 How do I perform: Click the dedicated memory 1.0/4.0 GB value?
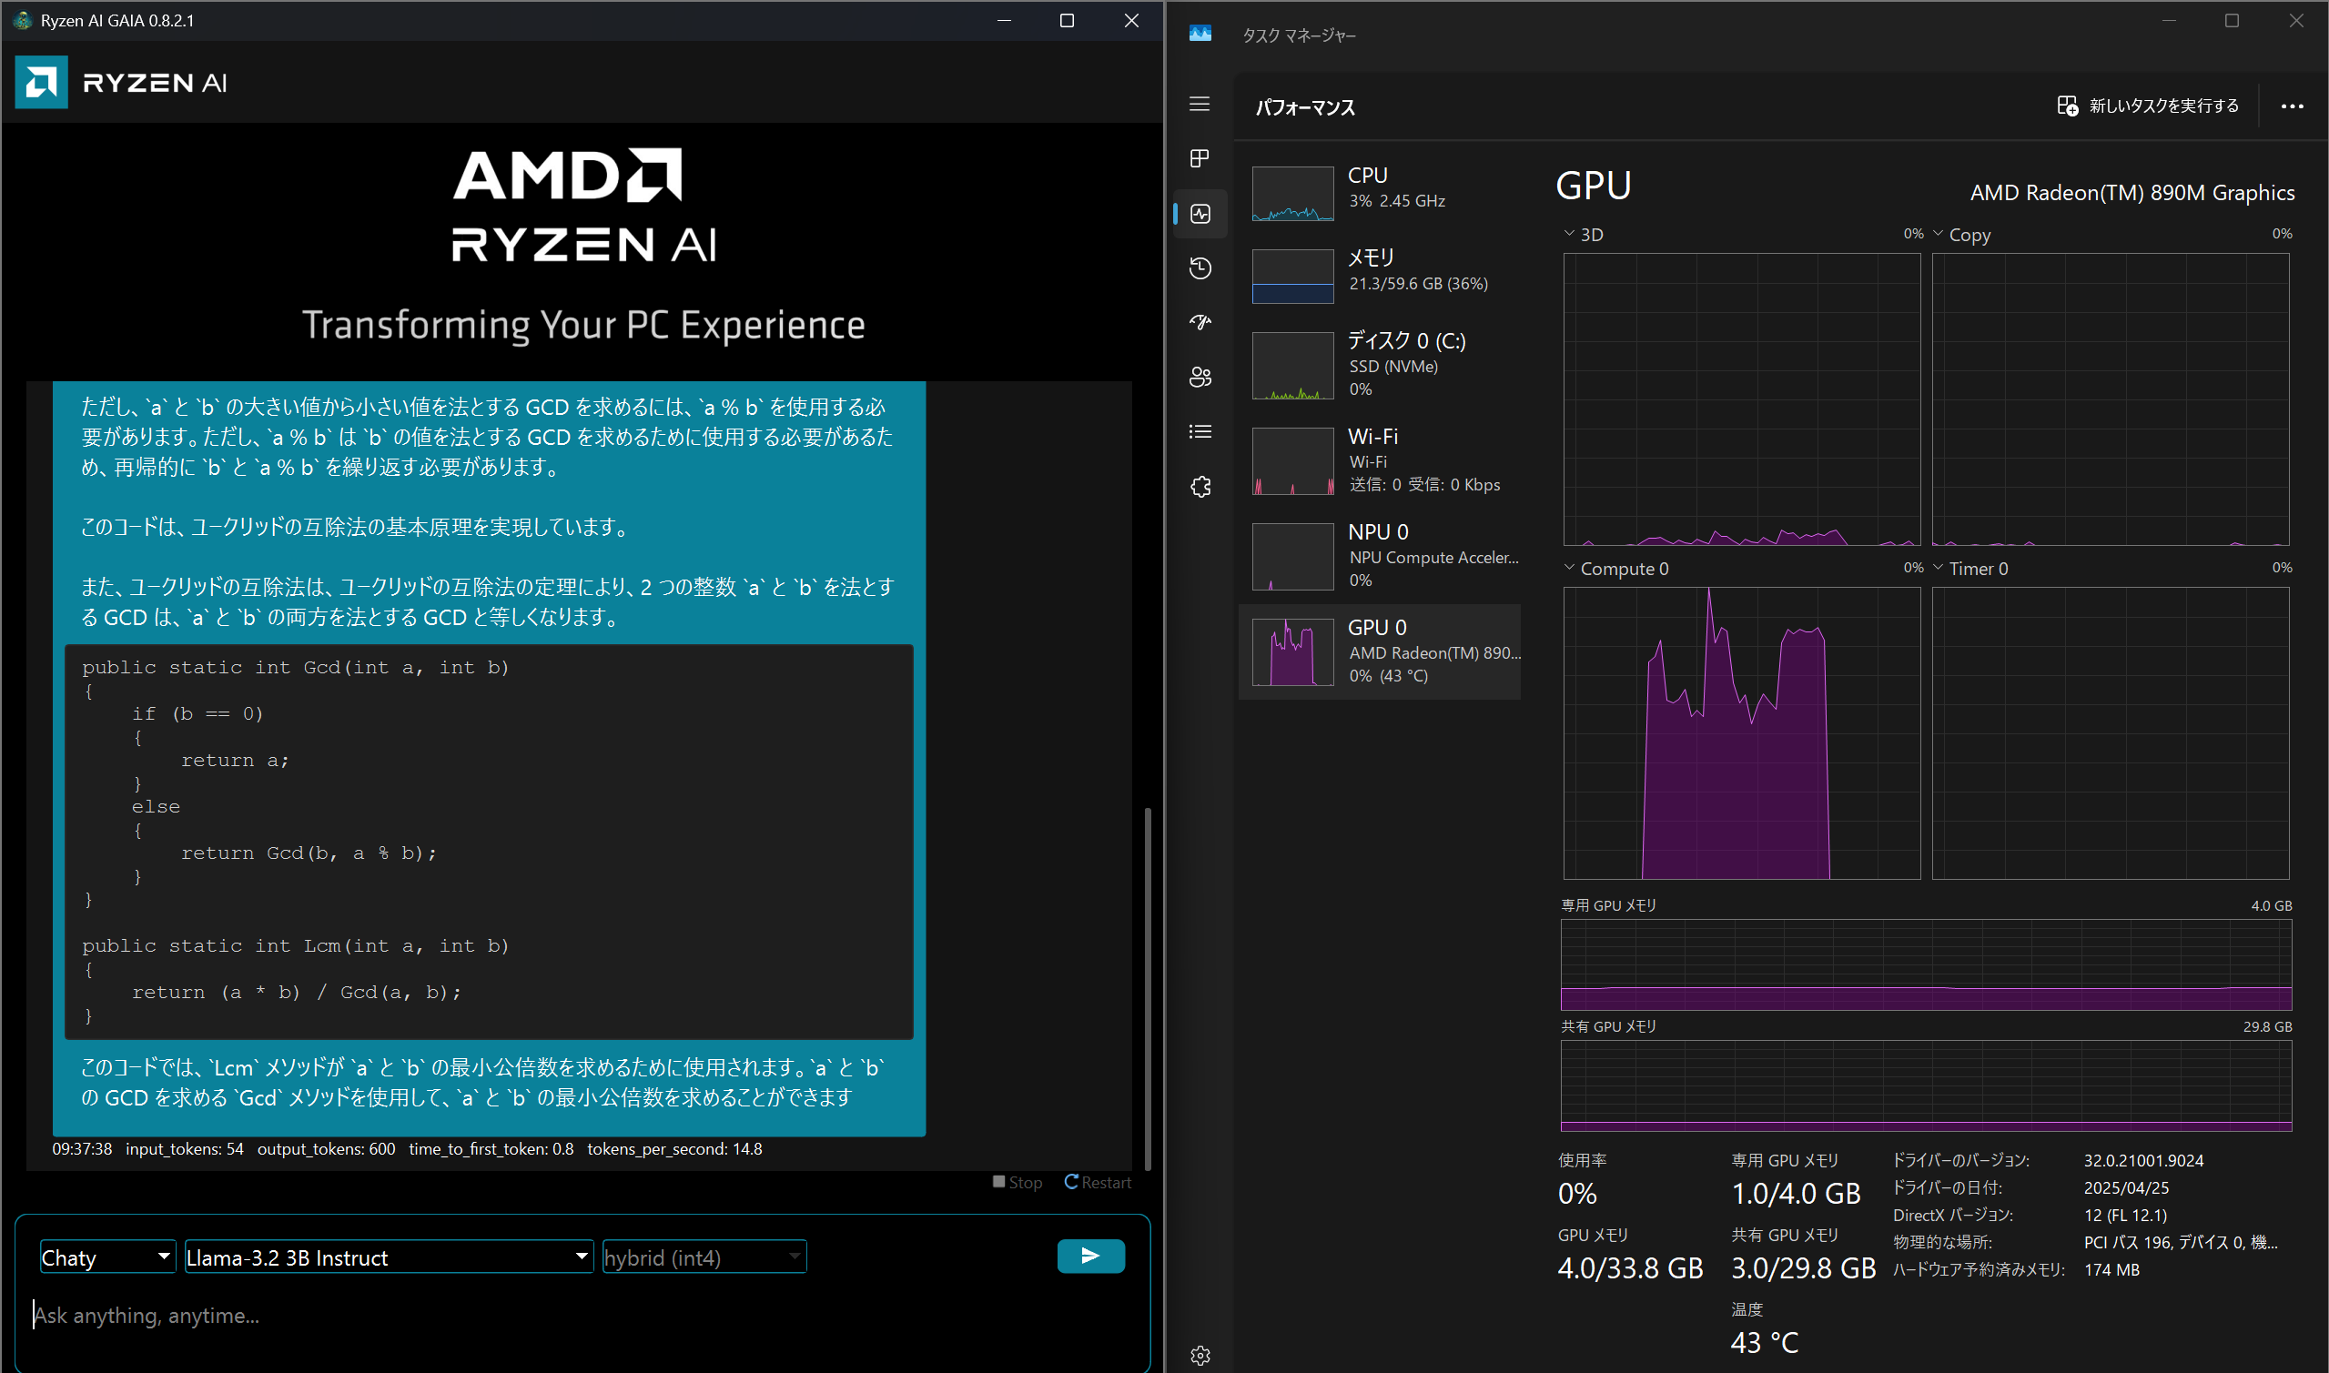1795,1194
